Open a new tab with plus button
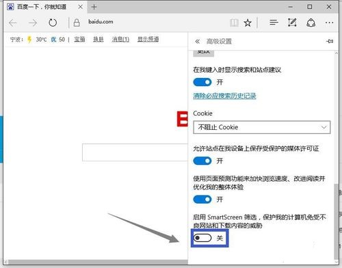The image size is (342, 268). click(94, 7)
